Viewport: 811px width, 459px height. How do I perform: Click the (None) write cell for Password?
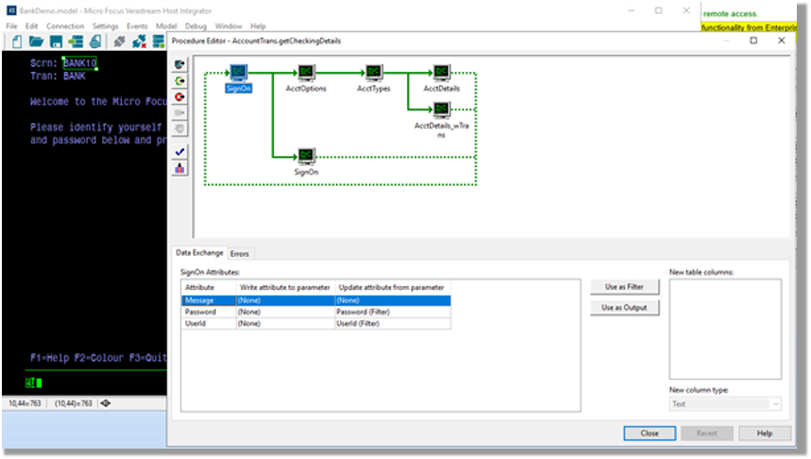285,312
